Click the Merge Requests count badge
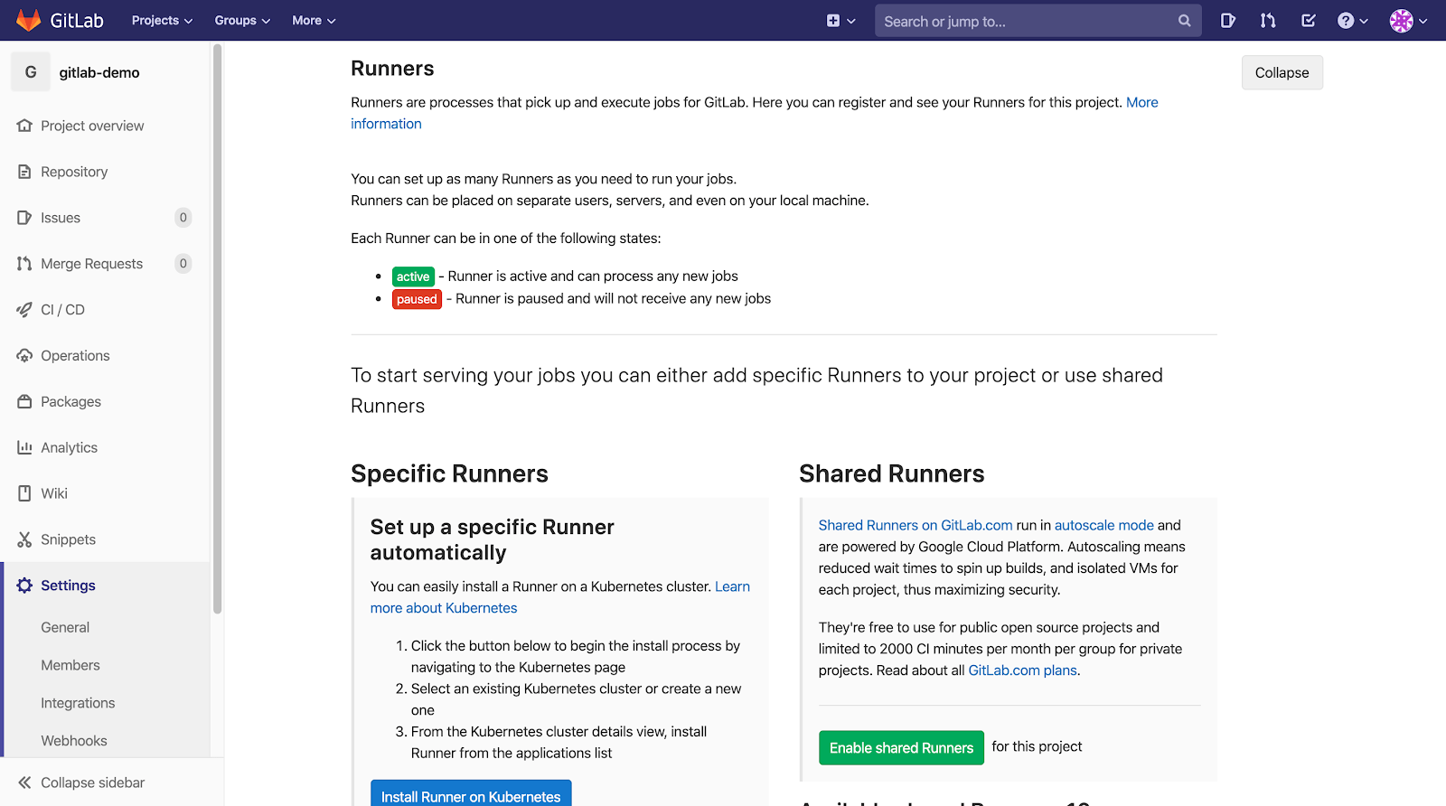 tap(183, 264)
